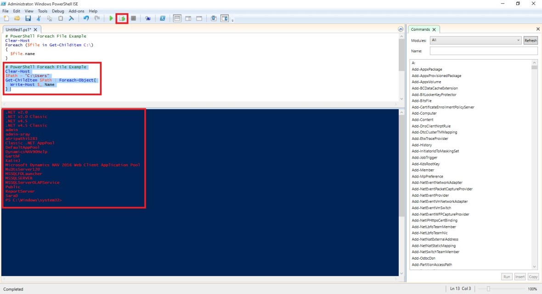542x294 pixels.
Task: Expand the Modules dropdown showing All
Action: coord(475,40)
